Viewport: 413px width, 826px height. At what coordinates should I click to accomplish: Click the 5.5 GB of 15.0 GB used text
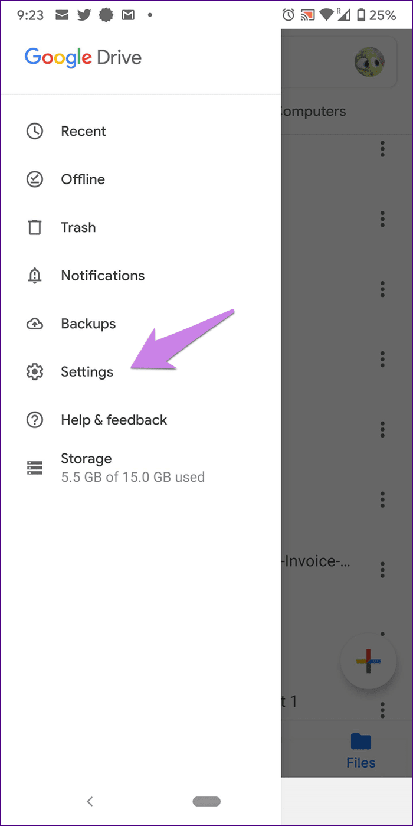[133, 477]
